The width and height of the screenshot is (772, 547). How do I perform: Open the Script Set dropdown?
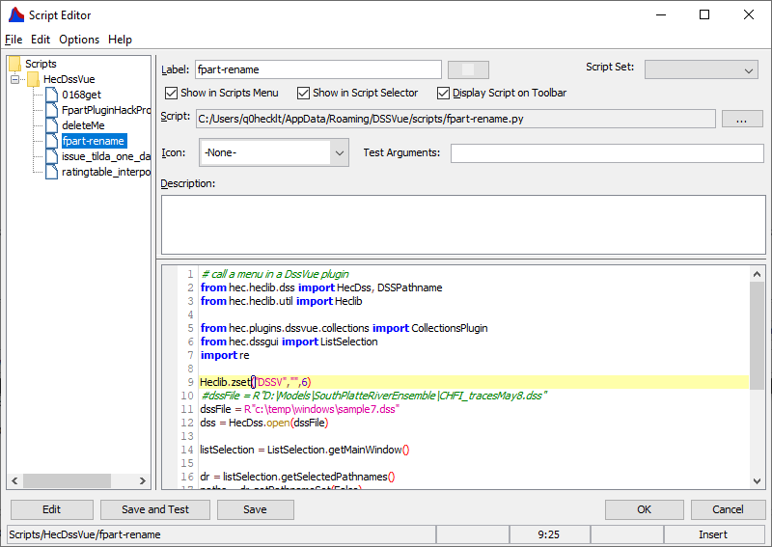click(x=702, y=69)
